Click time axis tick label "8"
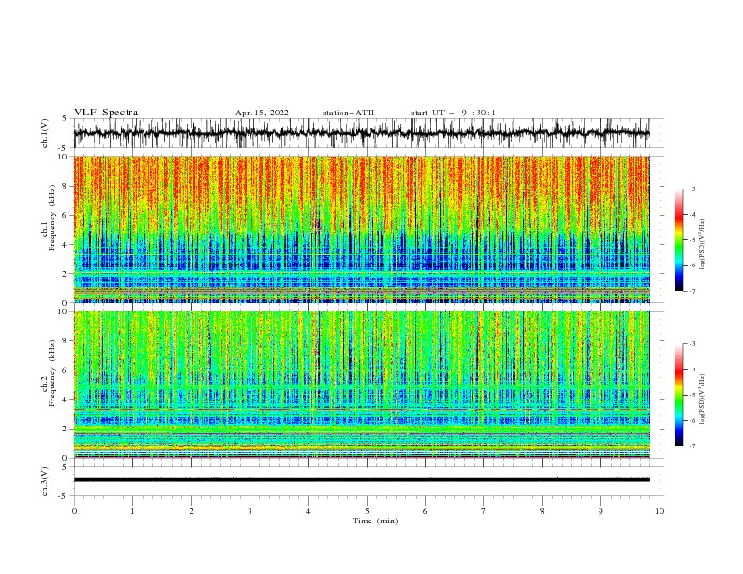The image size is (743, 574). [x=542, y=511]
